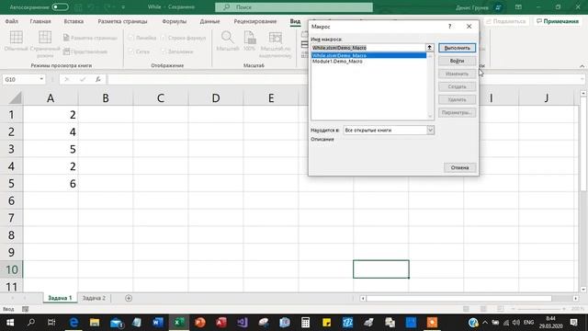The height and width of the screenshot is (331, 588).
Task: Click the horizontal scrollbar track
Action: point(469,298)
